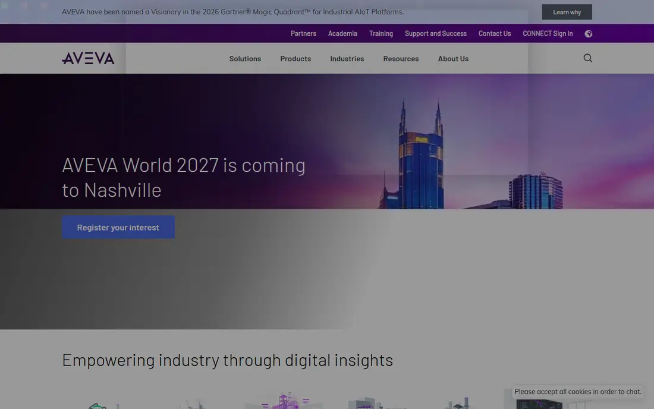Click the AVEVA World 2027 Nashville headline

[x=184, y=177]
